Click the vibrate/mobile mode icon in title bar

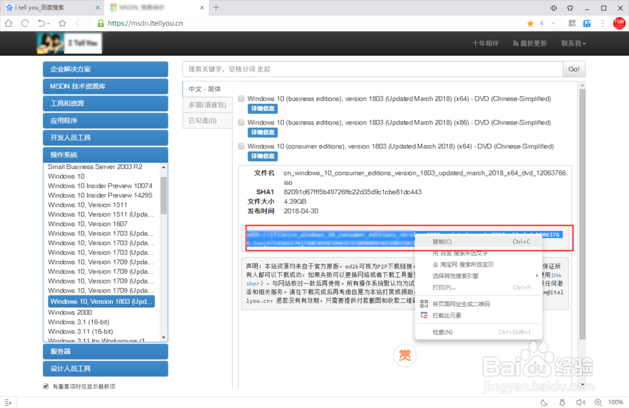click(554, 8)
